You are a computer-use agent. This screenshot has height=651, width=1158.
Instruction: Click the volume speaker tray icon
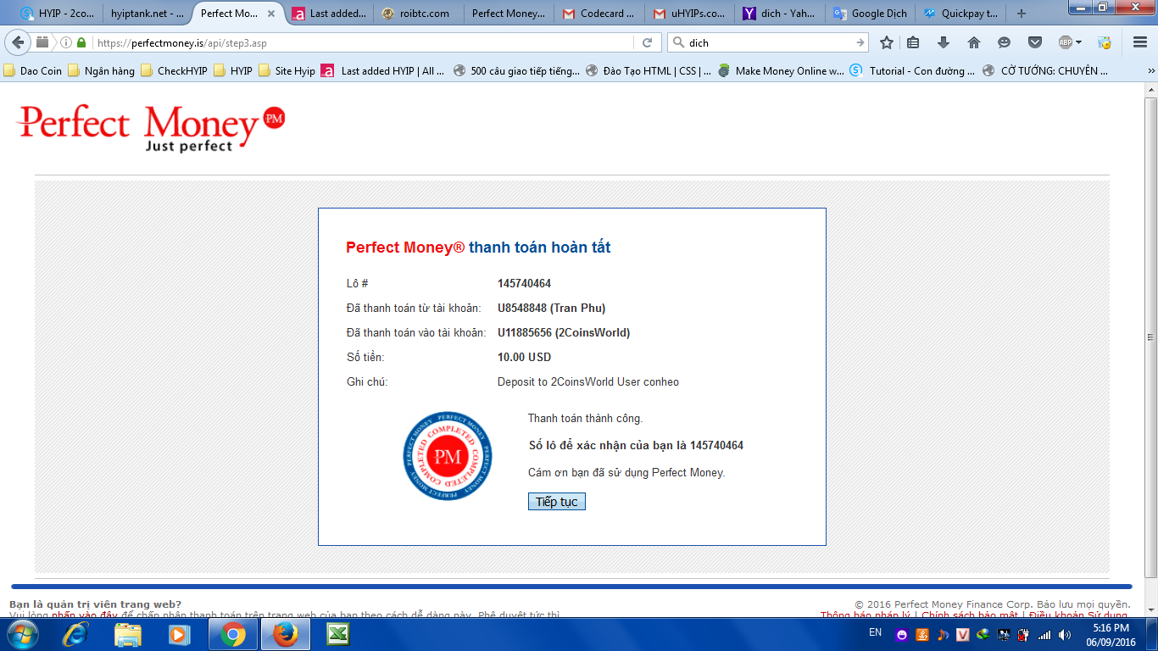click(1065, 634)
